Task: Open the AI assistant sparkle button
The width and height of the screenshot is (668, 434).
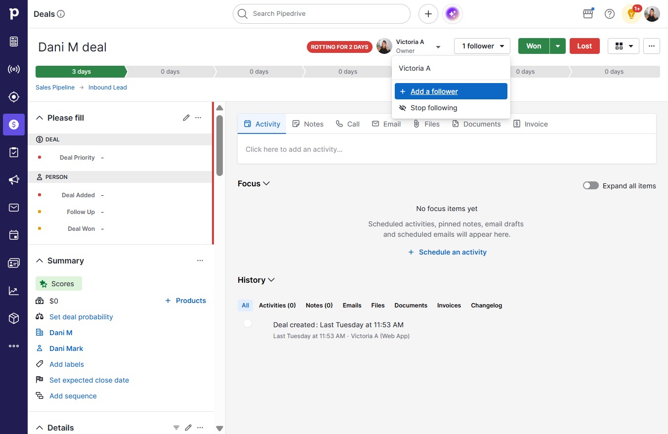Action: tap(453, 14)
